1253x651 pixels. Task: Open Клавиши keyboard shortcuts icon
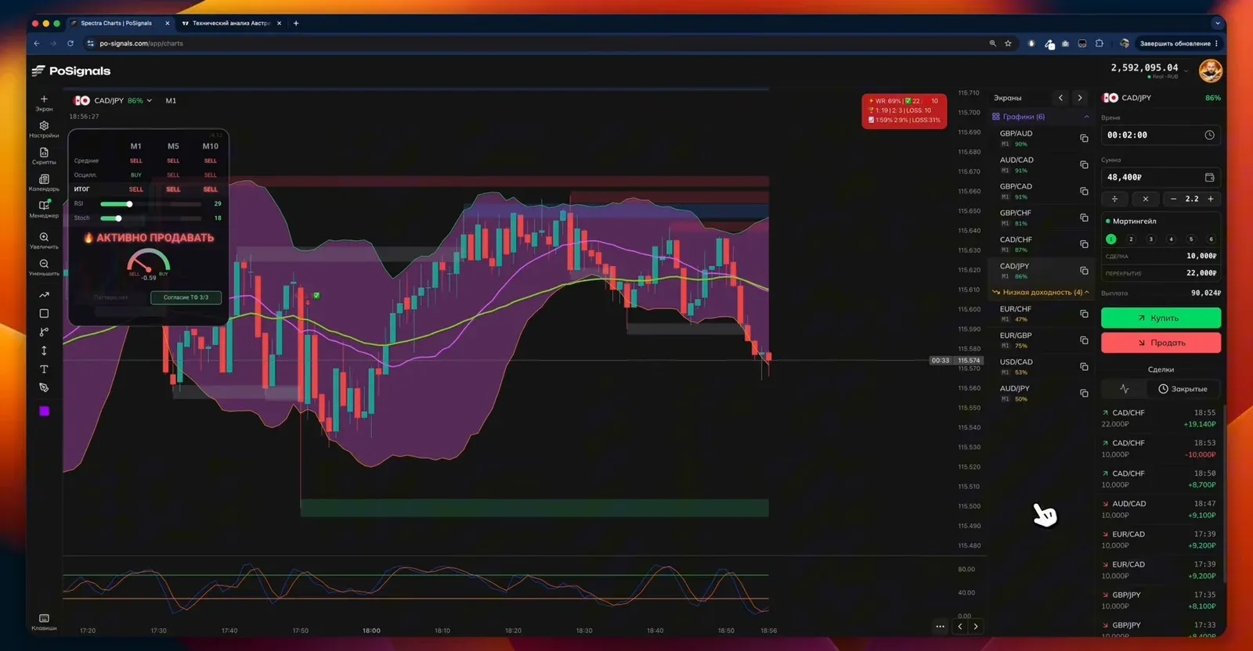click(44, 618)
